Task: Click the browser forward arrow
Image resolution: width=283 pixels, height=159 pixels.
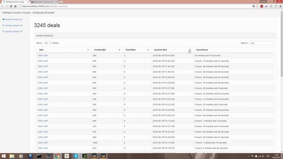Action: [x=7, y=6]
